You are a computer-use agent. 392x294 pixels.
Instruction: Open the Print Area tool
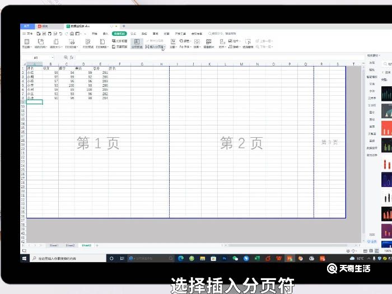(72, 44)
